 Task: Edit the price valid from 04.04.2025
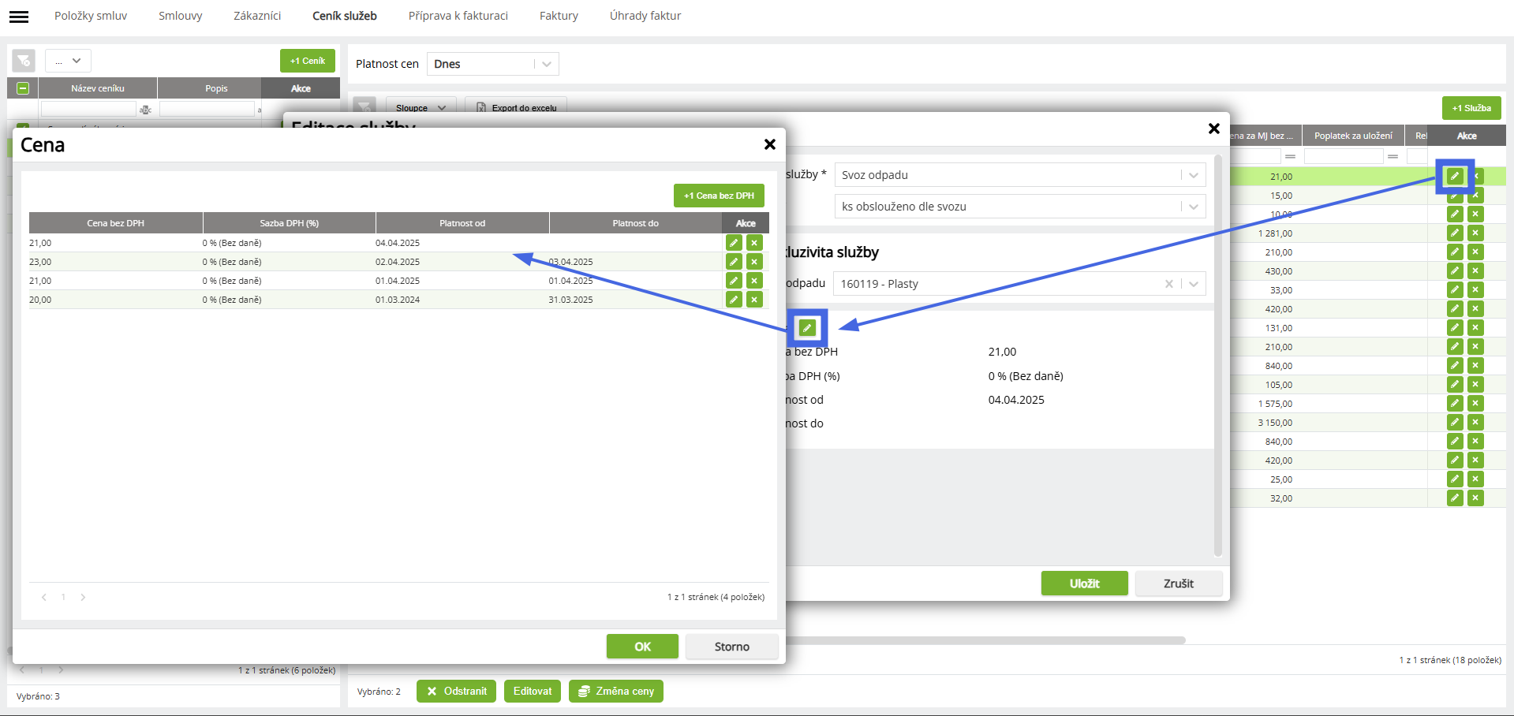pyautogui.click(x=734, y=243)
